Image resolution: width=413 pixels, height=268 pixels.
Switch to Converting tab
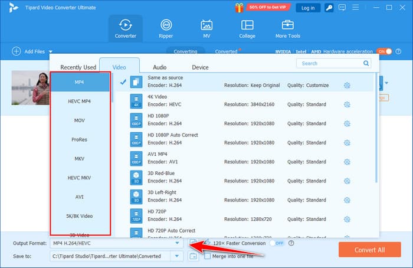pos(185,51)
